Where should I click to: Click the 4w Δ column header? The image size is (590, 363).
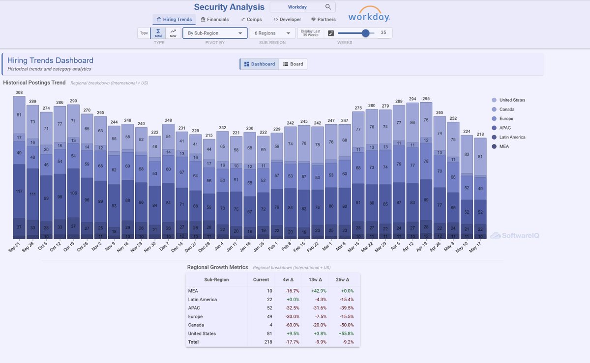point(289,279)
